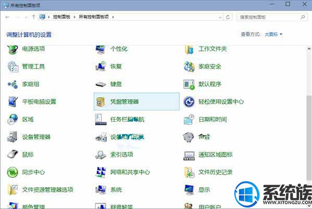
Task: Open 管理工具 administrative tools icon
Action: tap(13, 67)
